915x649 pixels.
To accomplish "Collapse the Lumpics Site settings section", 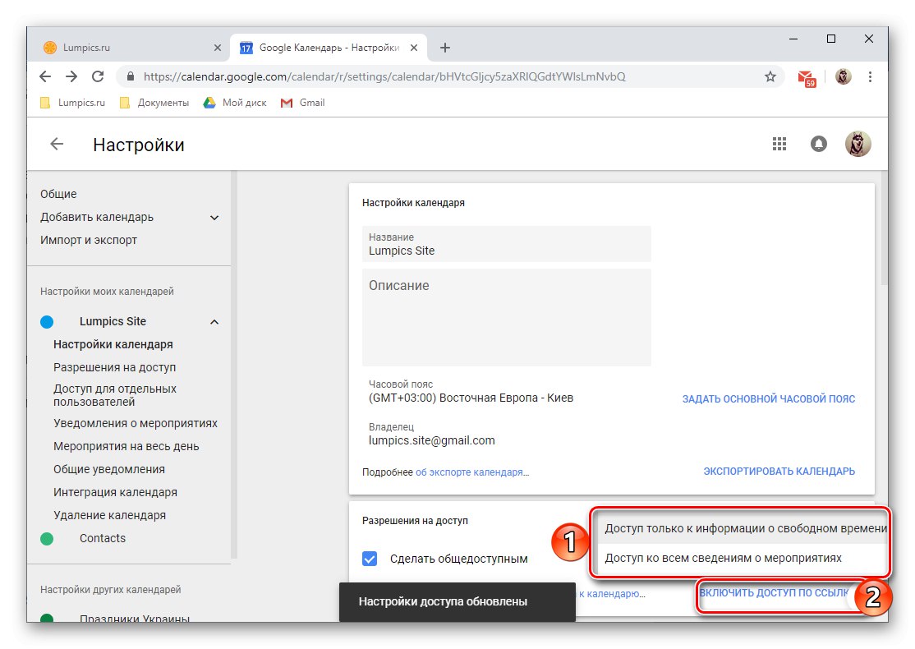I will 214,321.
